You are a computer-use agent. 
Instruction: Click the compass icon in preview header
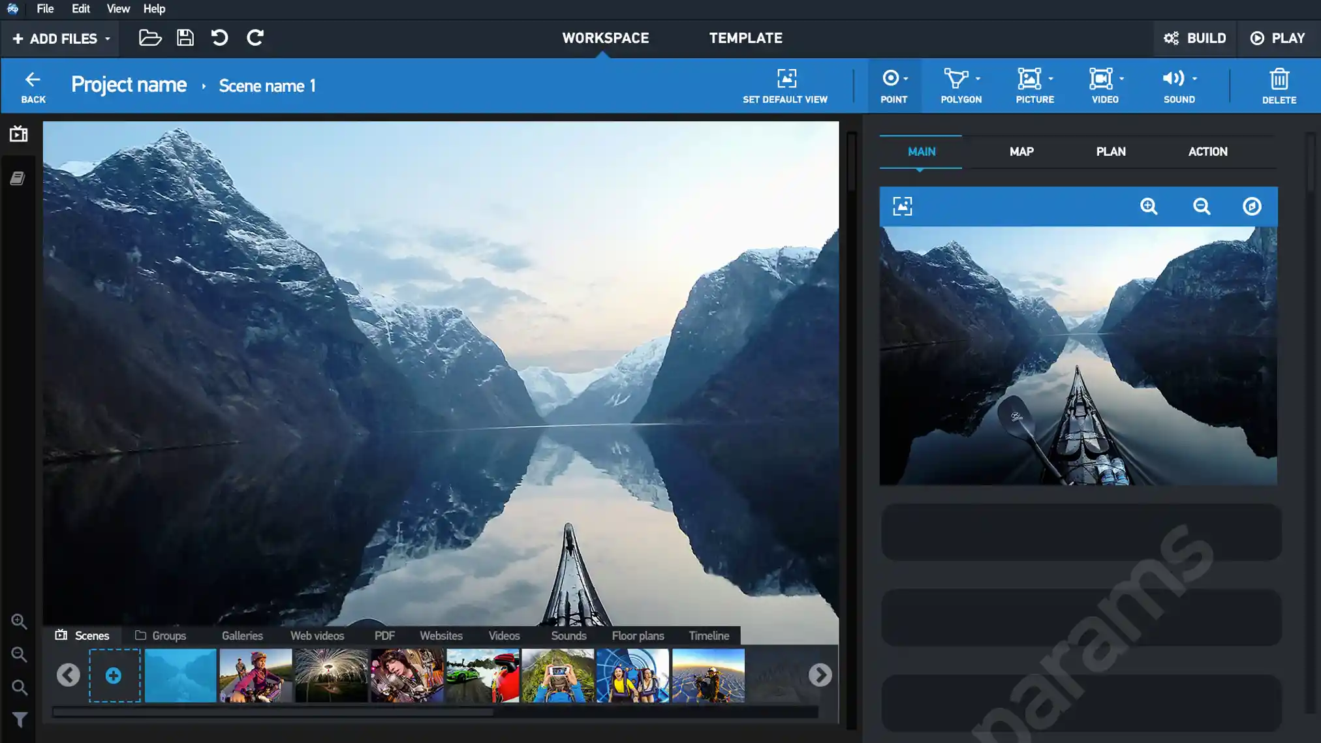(1252, 206)
